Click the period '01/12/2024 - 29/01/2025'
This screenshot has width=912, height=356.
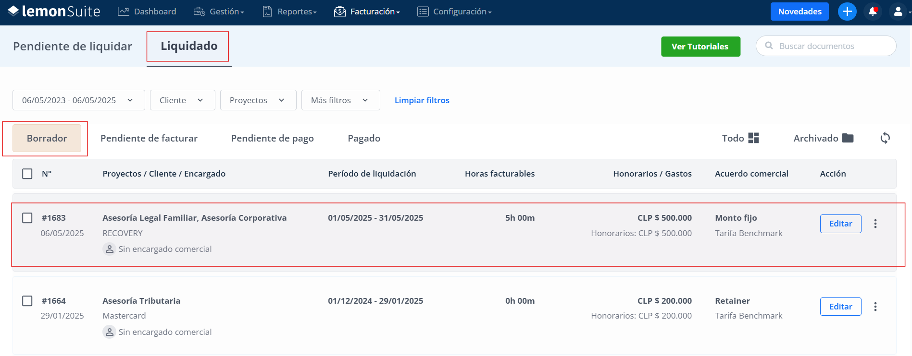pyautogui.click(x=375, y=301)
